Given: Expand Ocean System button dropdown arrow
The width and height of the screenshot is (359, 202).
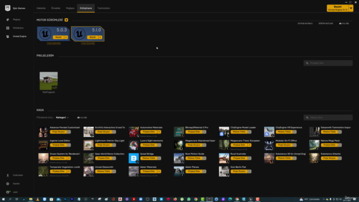Looking at the screenshot, I should 69,158.
